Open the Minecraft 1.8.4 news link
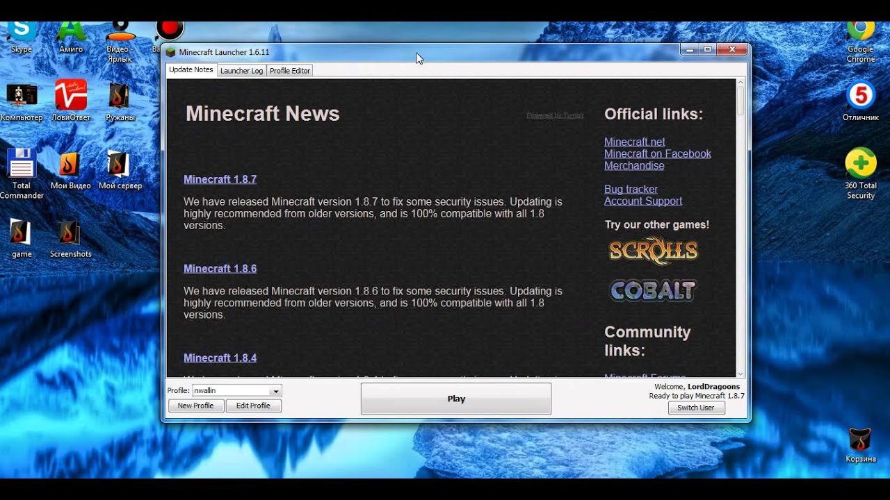This screenshot has height=500, width=890. [220, 358]
